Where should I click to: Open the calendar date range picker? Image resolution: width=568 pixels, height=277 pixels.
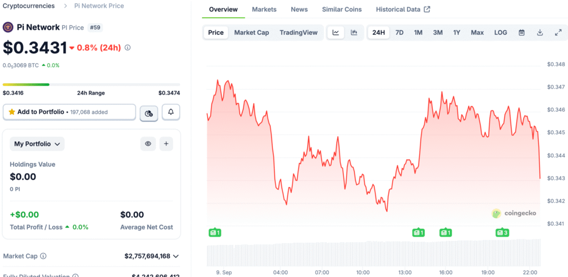(521, 33)
